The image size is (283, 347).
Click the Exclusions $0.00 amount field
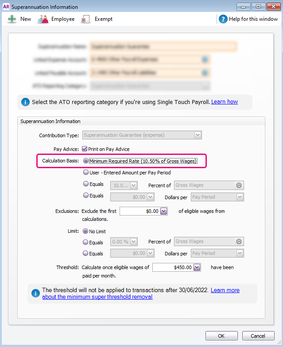pyautogui.click(x=140, y=212)
